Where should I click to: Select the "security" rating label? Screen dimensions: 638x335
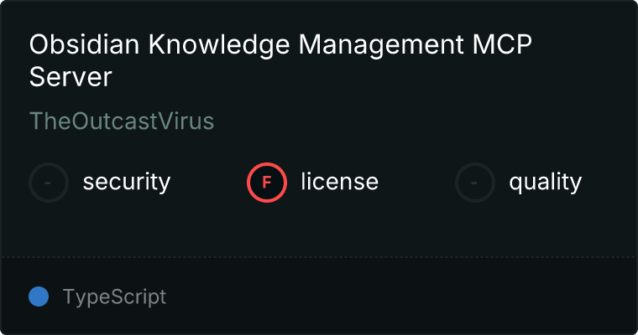[x=126, y=182]
